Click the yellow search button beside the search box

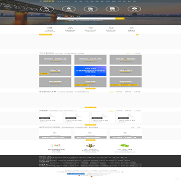[120, 19]
